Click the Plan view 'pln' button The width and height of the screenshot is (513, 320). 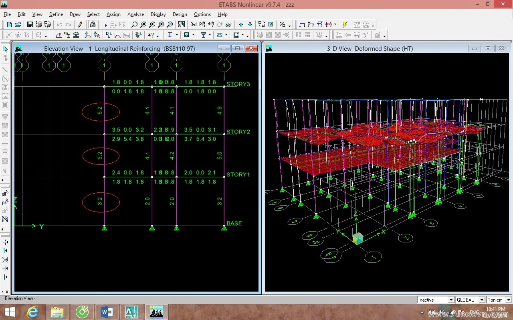[202, 25]
